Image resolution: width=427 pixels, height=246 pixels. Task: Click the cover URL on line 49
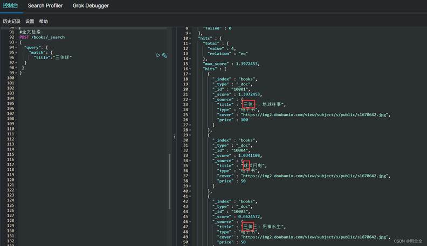coord(314,237)
